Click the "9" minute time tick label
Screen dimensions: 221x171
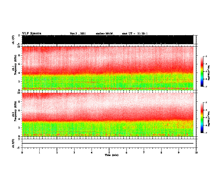point(179,153)
